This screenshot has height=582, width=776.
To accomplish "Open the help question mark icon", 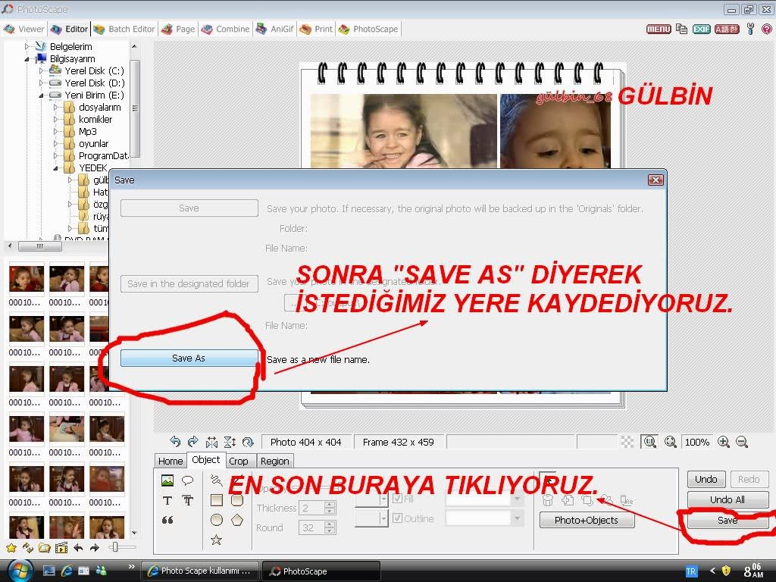I will tap(767, 30).
